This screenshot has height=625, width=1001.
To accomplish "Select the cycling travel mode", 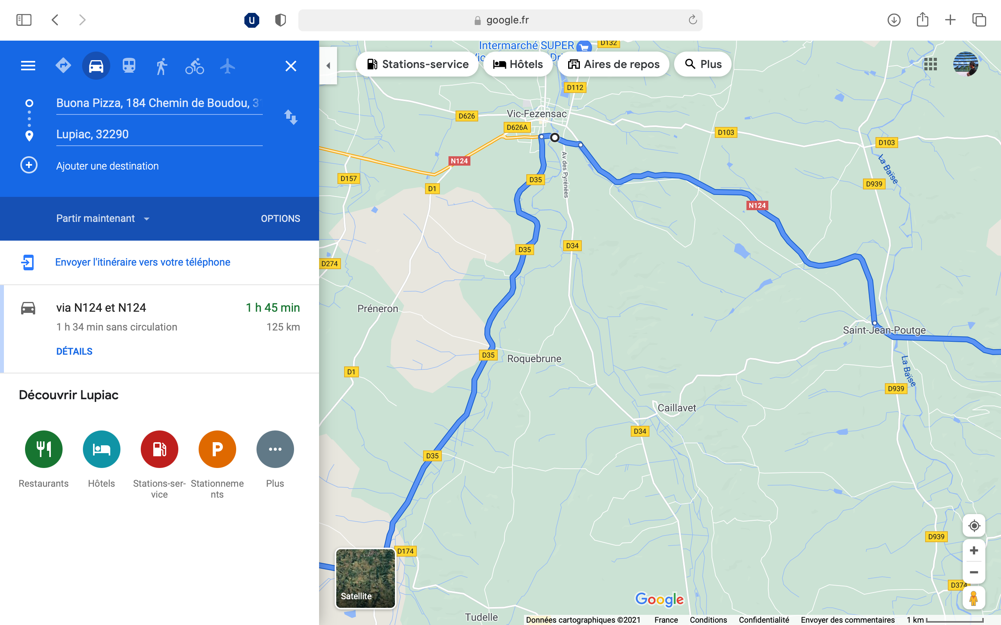I will 194,66.
